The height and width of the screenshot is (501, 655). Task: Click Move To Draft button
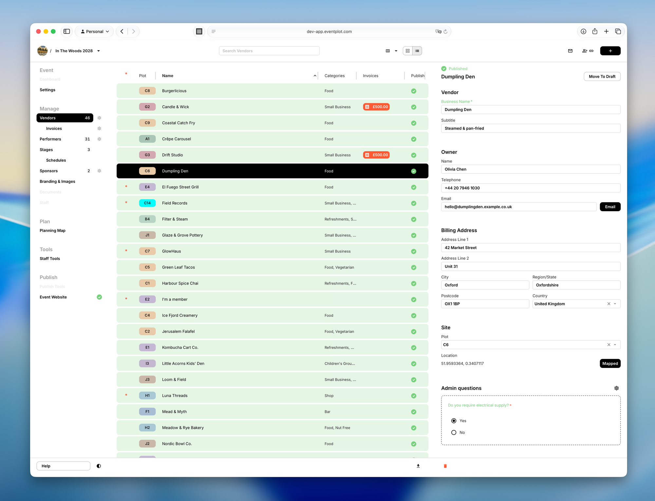point(602,76)
